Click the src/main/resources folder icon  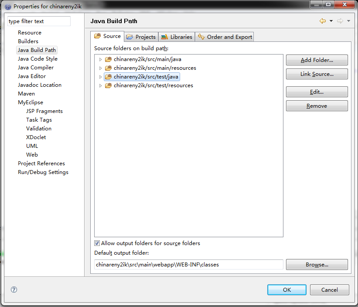pyautogui.click(x=108, y=68)
